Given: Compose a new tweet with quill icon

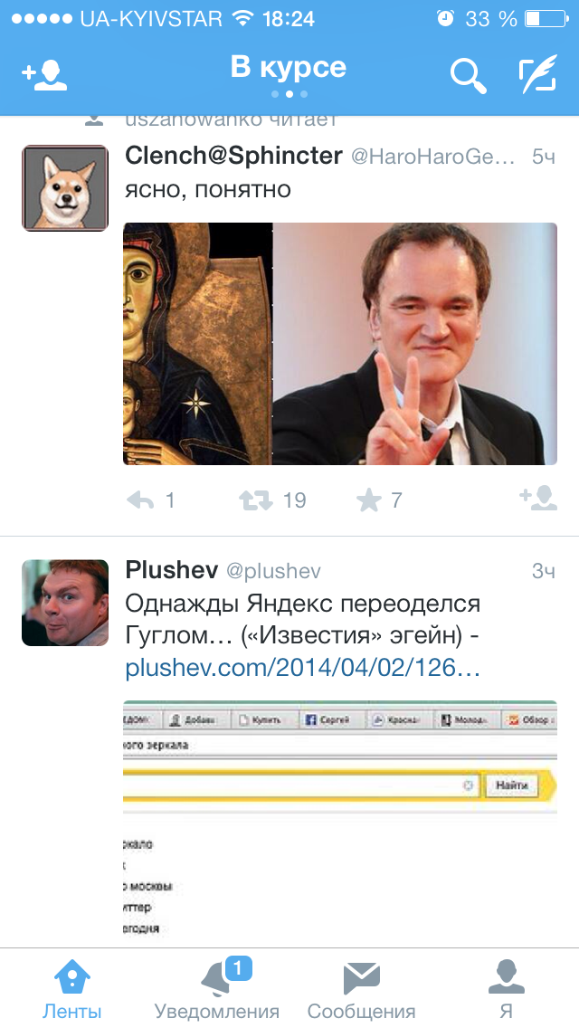Looking at the screenshot, I should pyautogui.click(x=537, y=75).
